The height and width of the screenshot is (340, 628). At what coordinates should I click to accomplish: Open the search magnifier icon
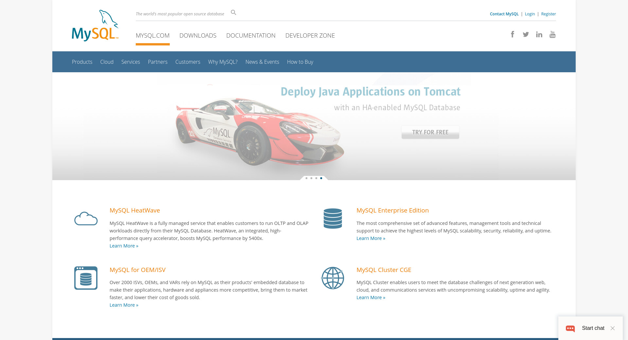click(x=233, y=12)
